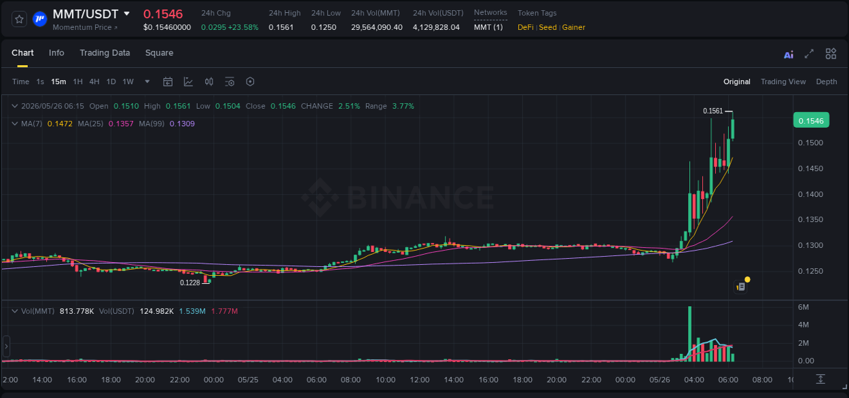Viewport: 849px width, 398px height.
Task: Click the 0.1561 high marker on chart
Action: coord(712,111)
